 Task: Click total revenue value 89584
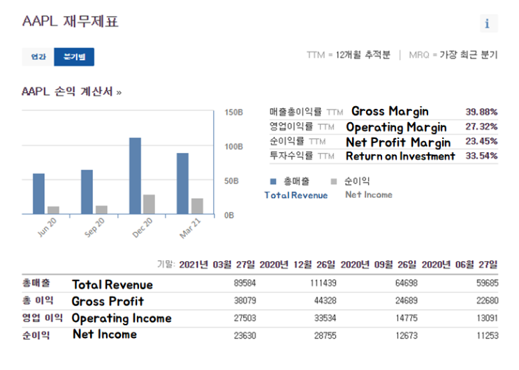point(244,283)
